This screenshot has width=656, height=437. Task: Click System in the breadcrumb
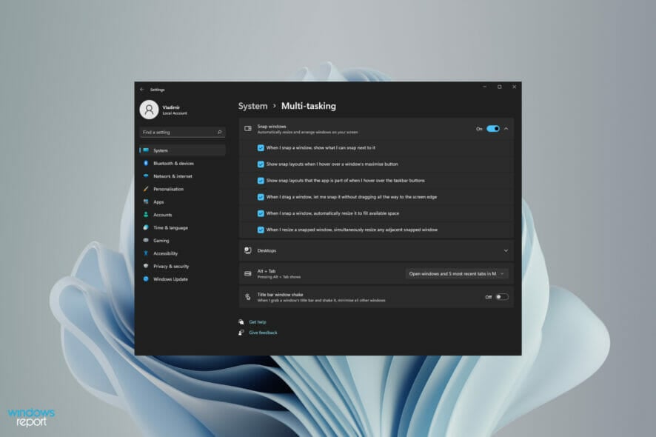click(252, 106)
